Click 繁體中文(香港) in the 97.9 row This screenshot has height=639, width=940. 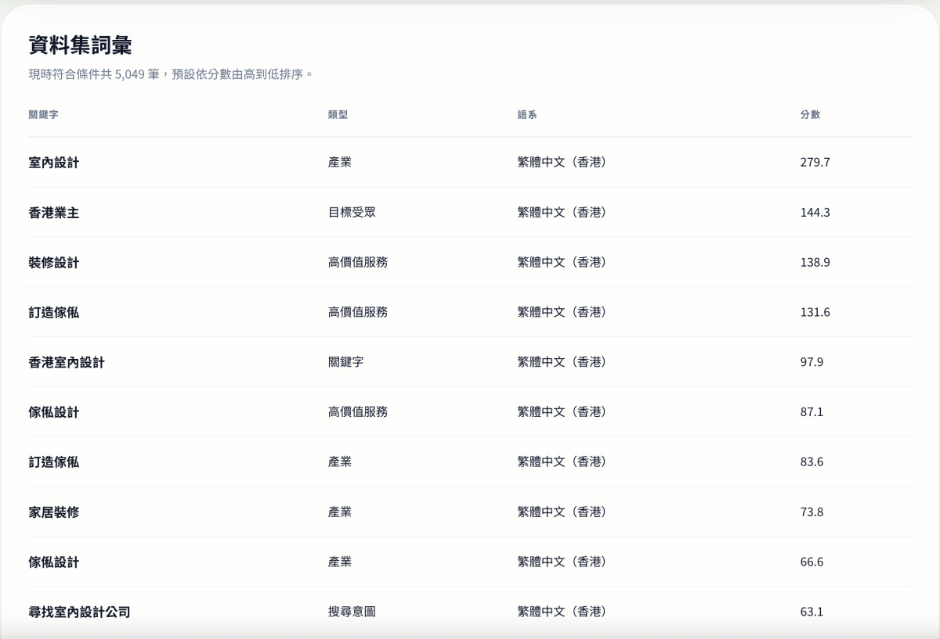[562, 361]
